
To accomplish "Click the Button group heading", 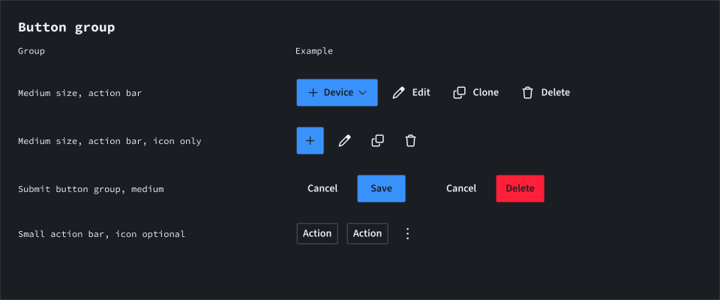I will point(67,28).
